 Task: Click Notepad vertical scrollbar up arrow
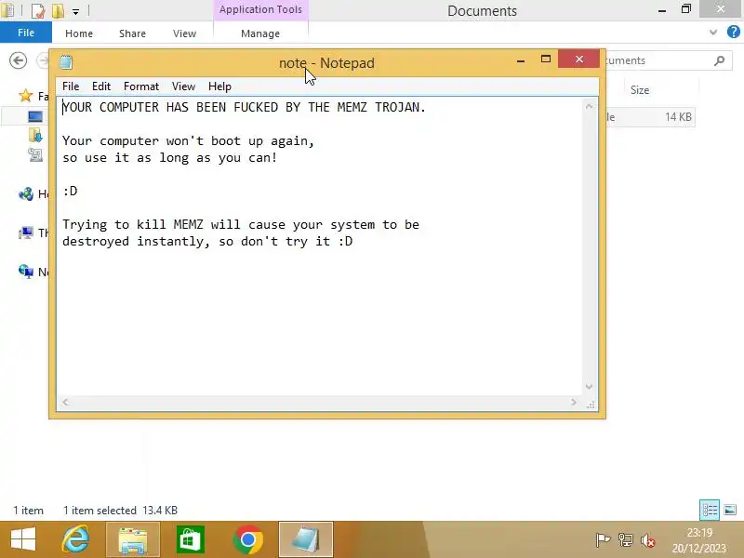click(x=590, y=107)
